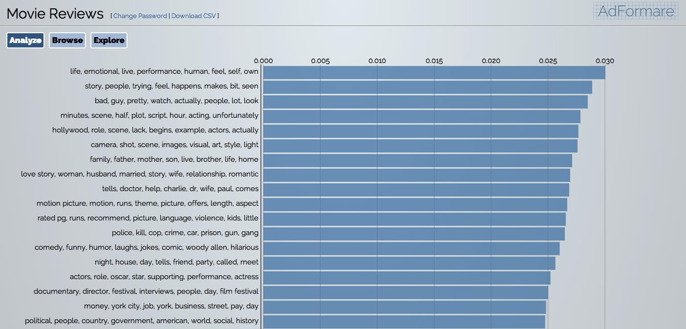686x329 pixels.
Task: Click label 'love story, woman, husband, married, story, wife'
Action: point(140,174)
